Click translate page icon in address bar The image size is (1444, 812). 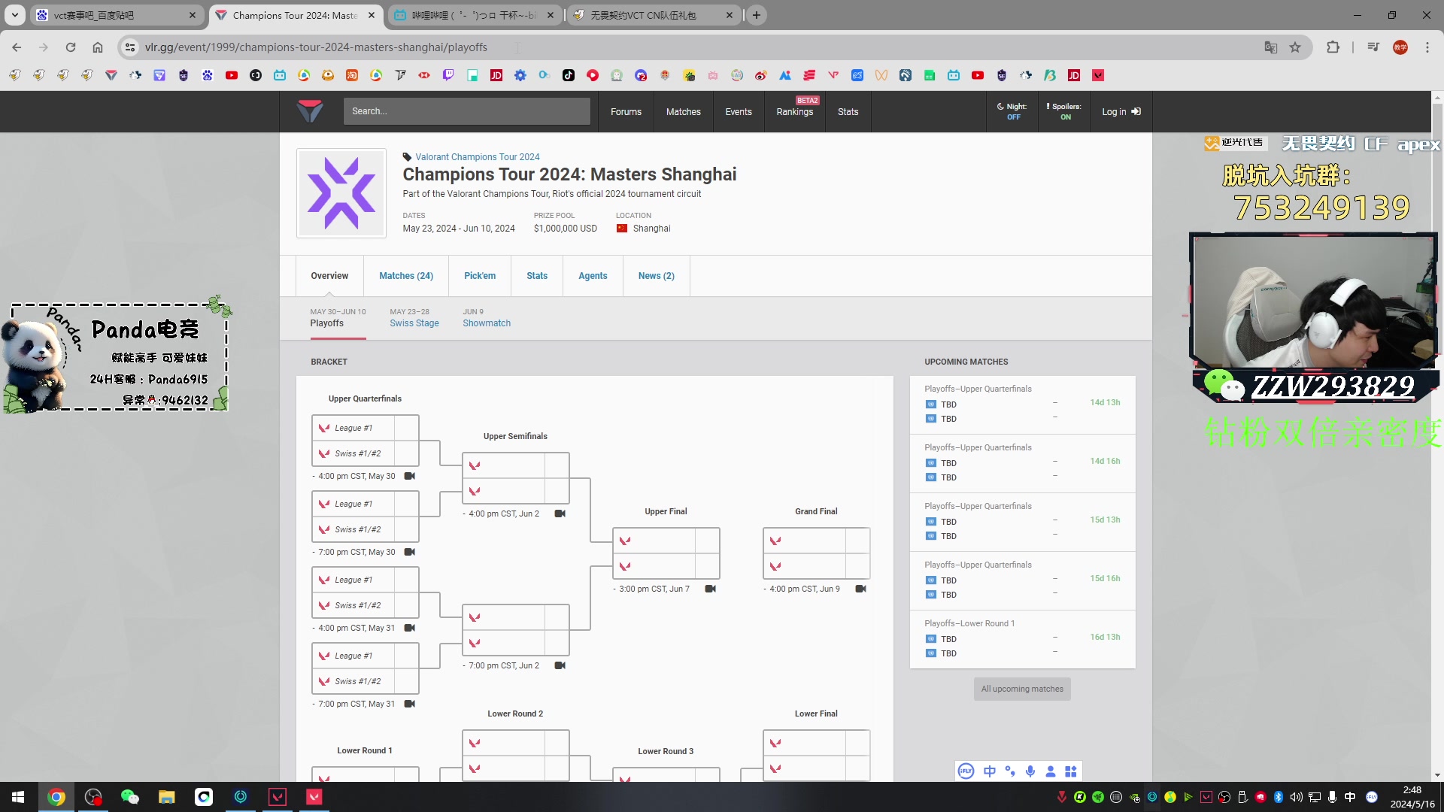point(1271,47)
